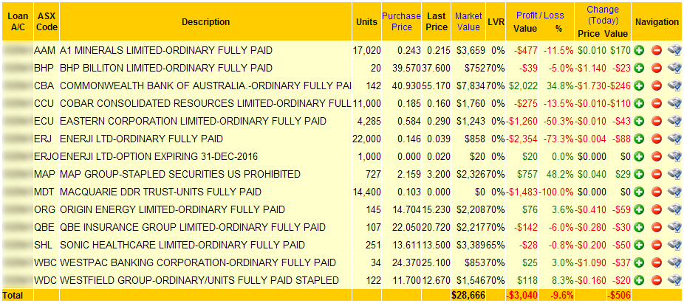Image resolution: width=684 pixels, height=303 pixels.
Task: Click total market value $28,666
Action: click(468, 295)
